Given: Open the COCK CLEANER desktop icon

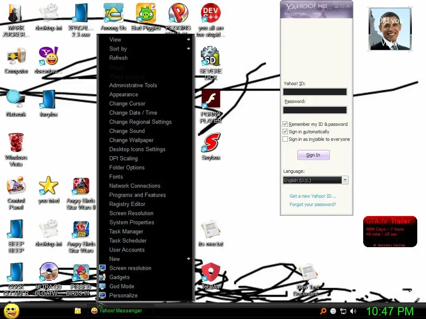Looking at the screenshot, I should tap(16, 280).
